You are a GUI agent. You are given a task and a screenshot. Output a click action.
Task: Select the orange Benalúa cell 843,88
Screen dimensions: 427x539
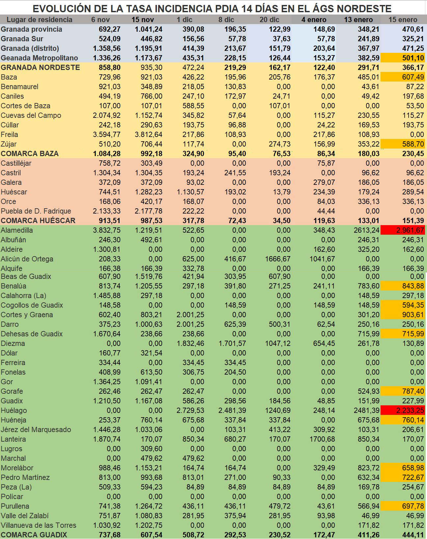click(x=403, y=286)
